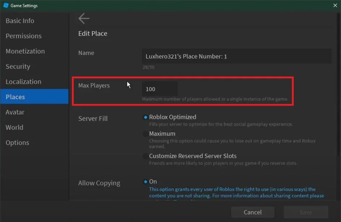Select the Maximum server fill option
This screenshot has height=222, width=341.
[146, 134]
